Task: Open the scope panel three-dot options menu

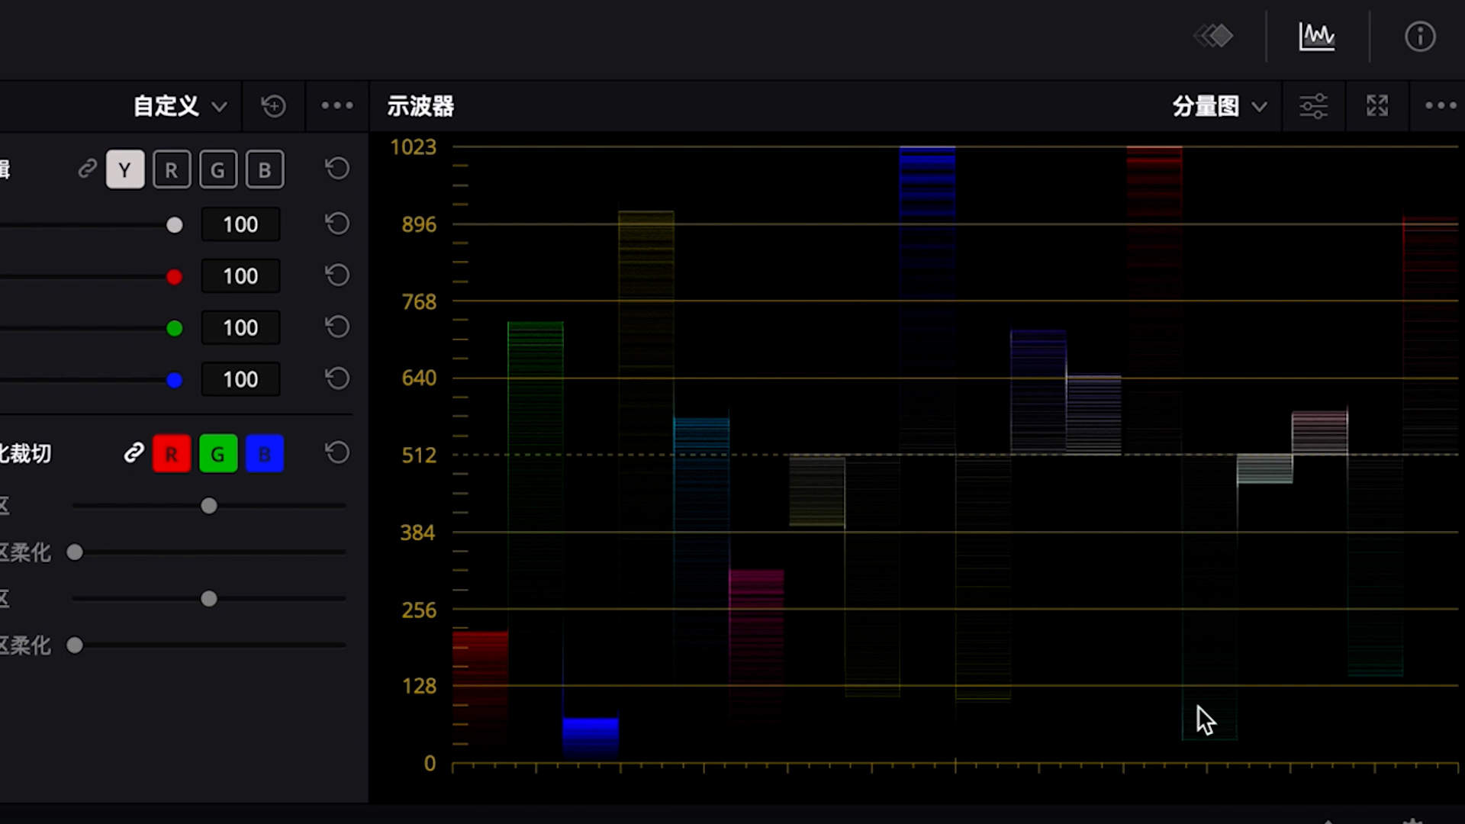Action: (1441, 106)
